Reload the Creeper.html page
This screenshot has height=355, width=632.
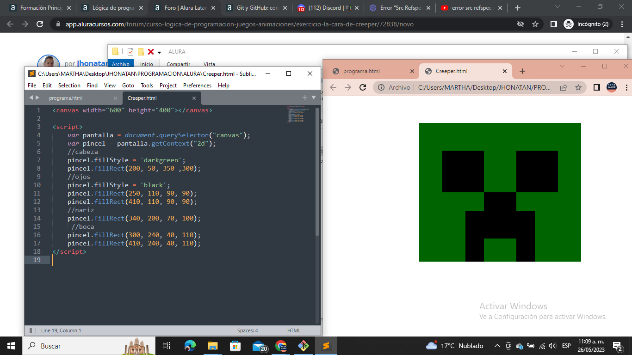(363, 87)
